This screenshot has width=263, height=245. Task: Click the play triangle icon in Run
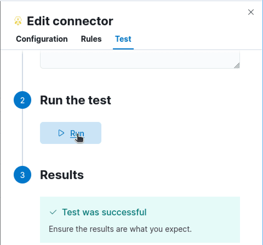click(x=61, y=133)
